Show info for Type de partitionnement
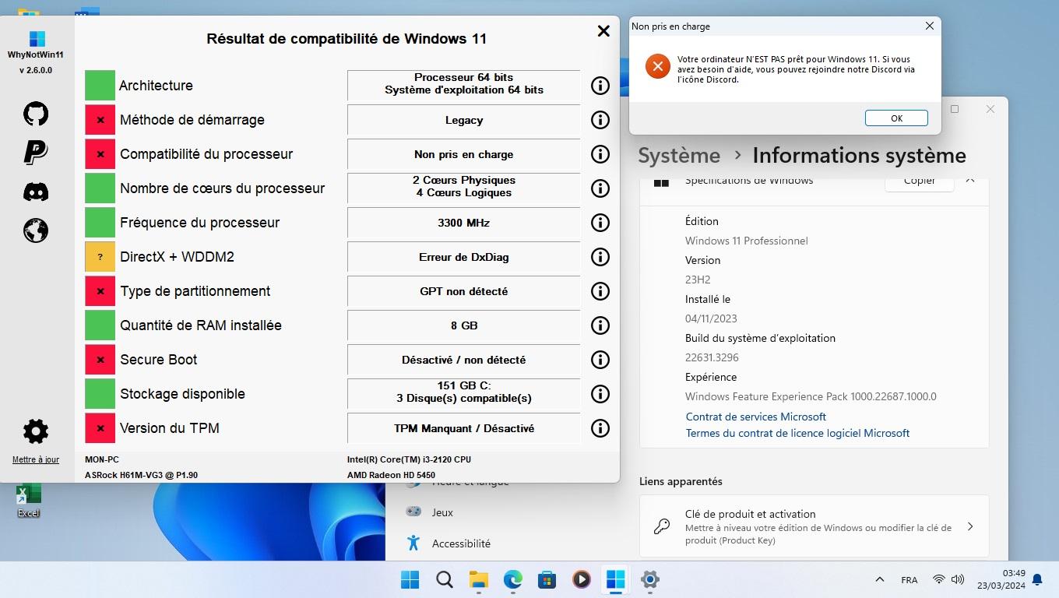1059x598 pixels. tap(600, 291)
